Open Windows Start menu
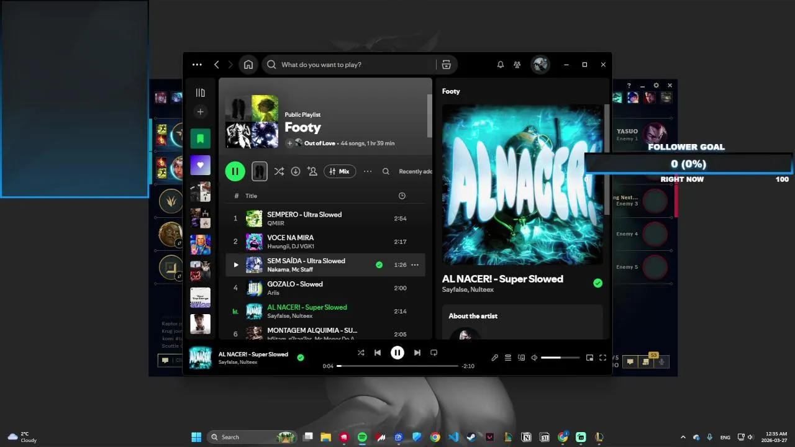 [x=196, y=437]
